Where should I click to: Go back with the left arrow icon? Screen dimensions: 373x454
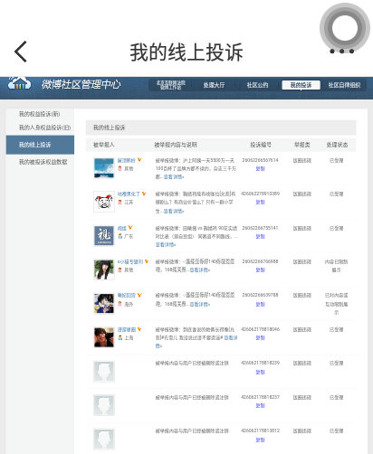pos(21,52)
